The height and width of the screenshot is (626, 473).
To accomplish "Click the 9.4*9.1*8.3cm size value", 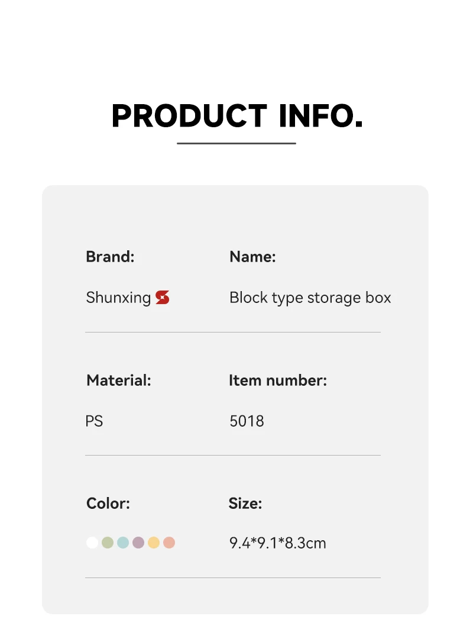I will point(277,543).
